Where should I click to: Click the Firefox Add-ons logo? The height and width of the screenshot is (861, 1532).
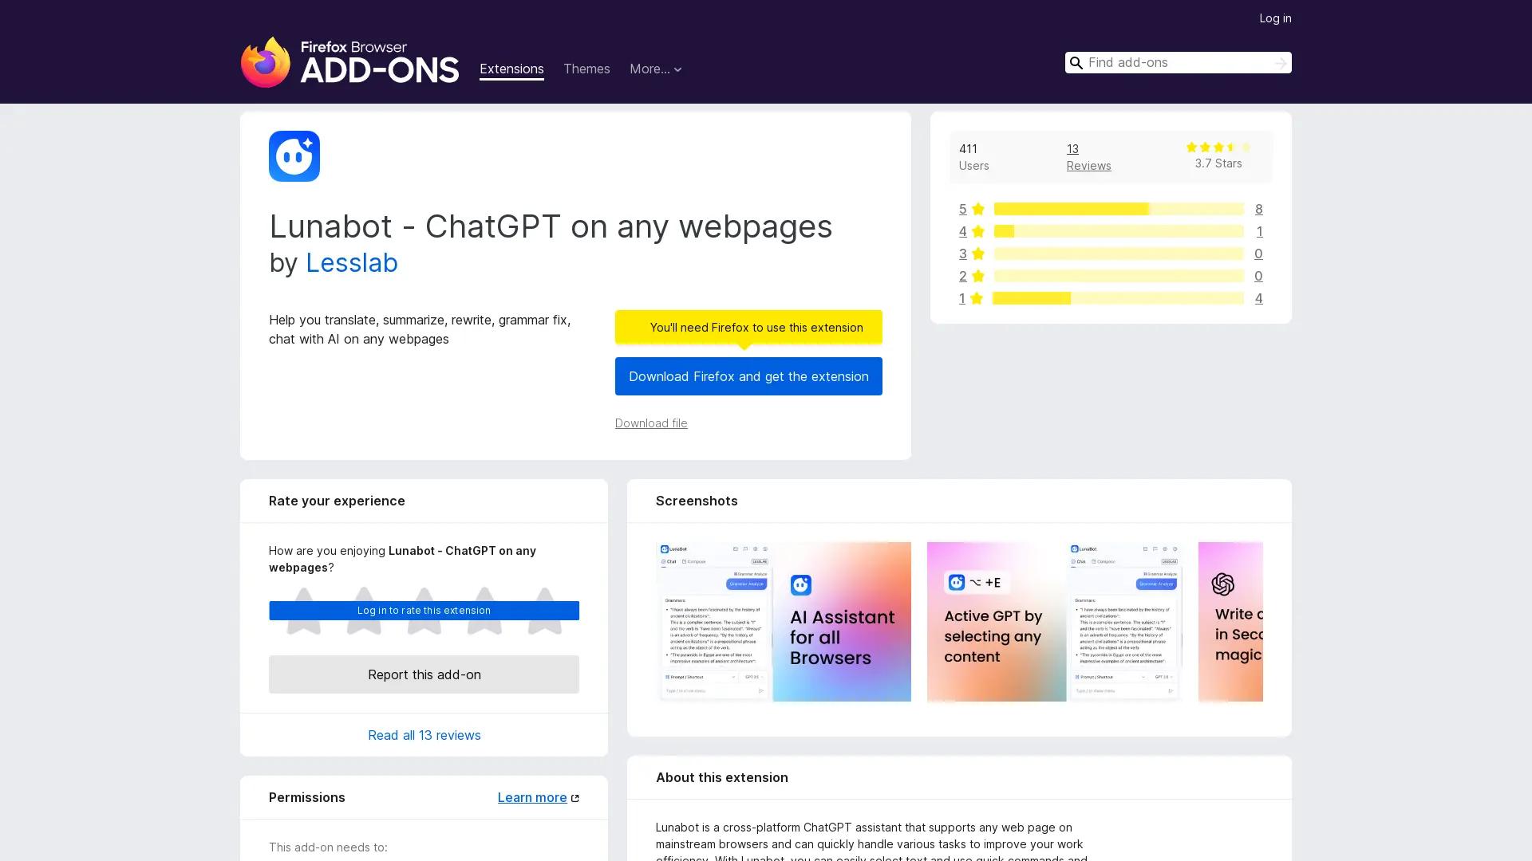coord(349,64)
